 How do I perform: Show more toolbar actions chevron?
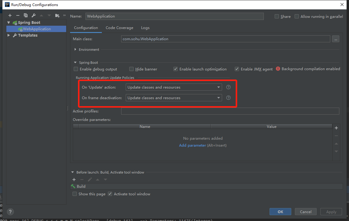click(65, 15)
